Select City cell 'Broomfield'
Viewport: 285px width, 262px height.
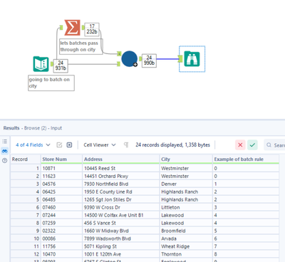(x=186, y=231)
